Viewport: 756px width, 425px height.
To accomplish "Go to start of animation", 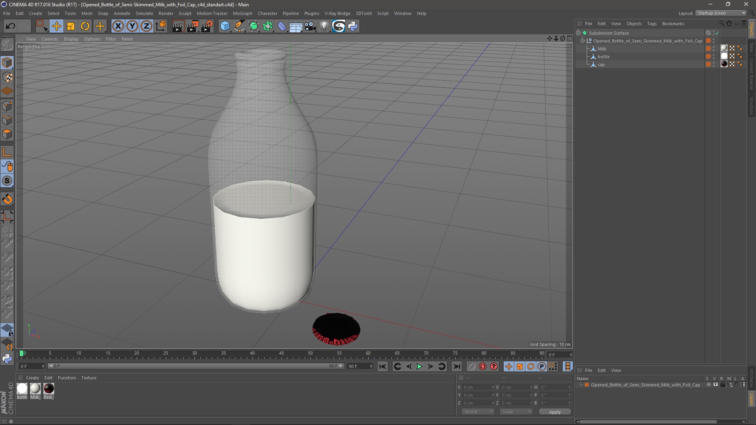I will tap(382, 366).
